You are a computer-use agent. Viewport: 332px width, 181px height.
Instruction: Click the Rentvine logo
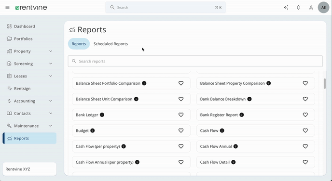[x=31, y=8]
